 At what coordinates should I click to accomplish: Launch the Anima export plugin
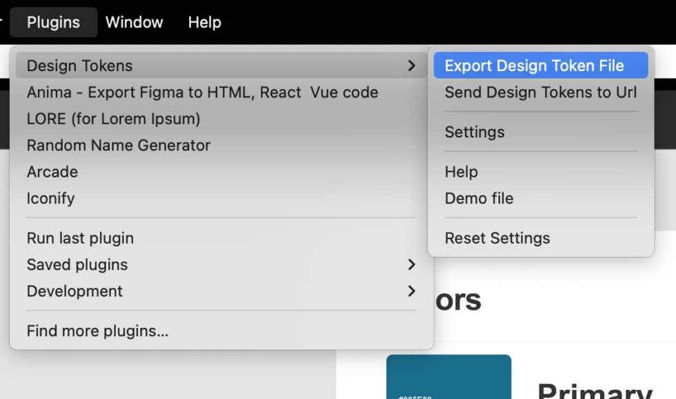[x=201, y=92]
